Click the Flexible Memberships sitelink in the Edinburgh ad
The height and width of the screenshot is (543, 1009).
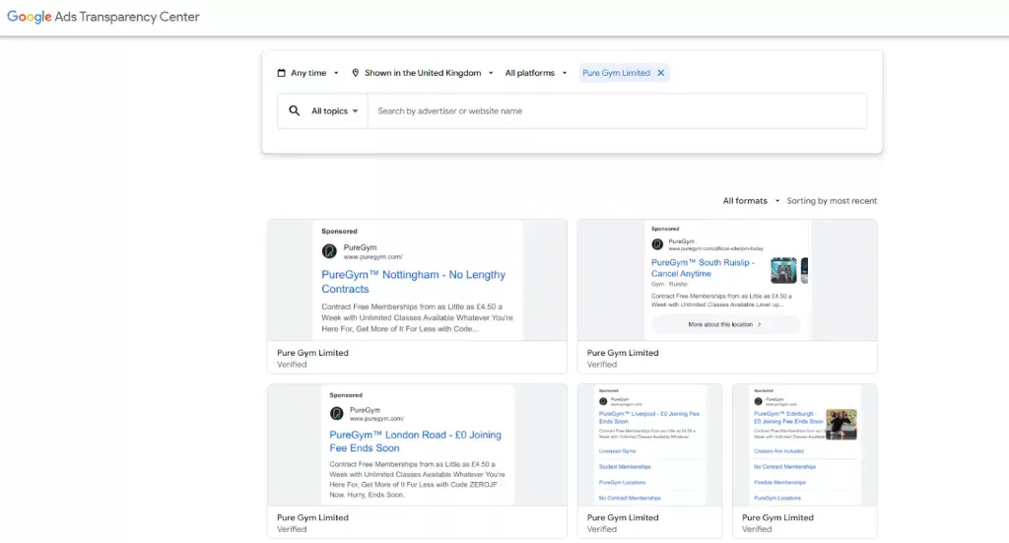click(780, 482)
